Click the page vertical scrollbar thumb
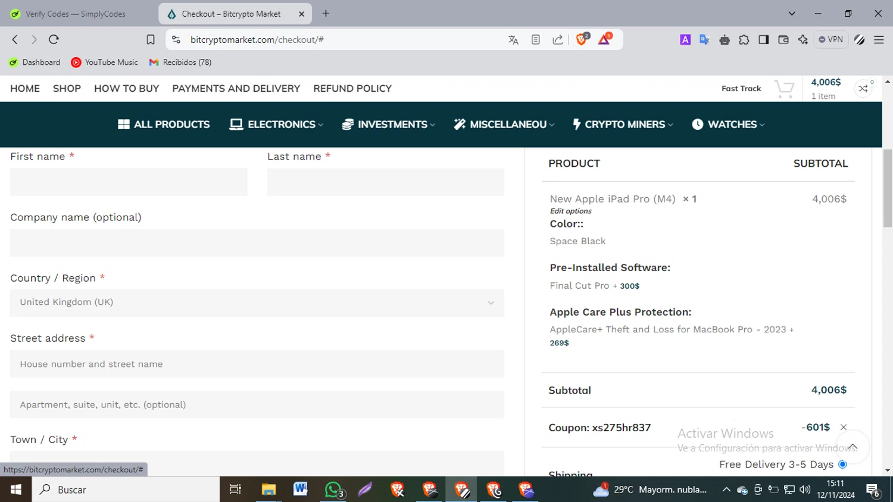This screenshot has height=502, width=893. [x=888, y=188]
